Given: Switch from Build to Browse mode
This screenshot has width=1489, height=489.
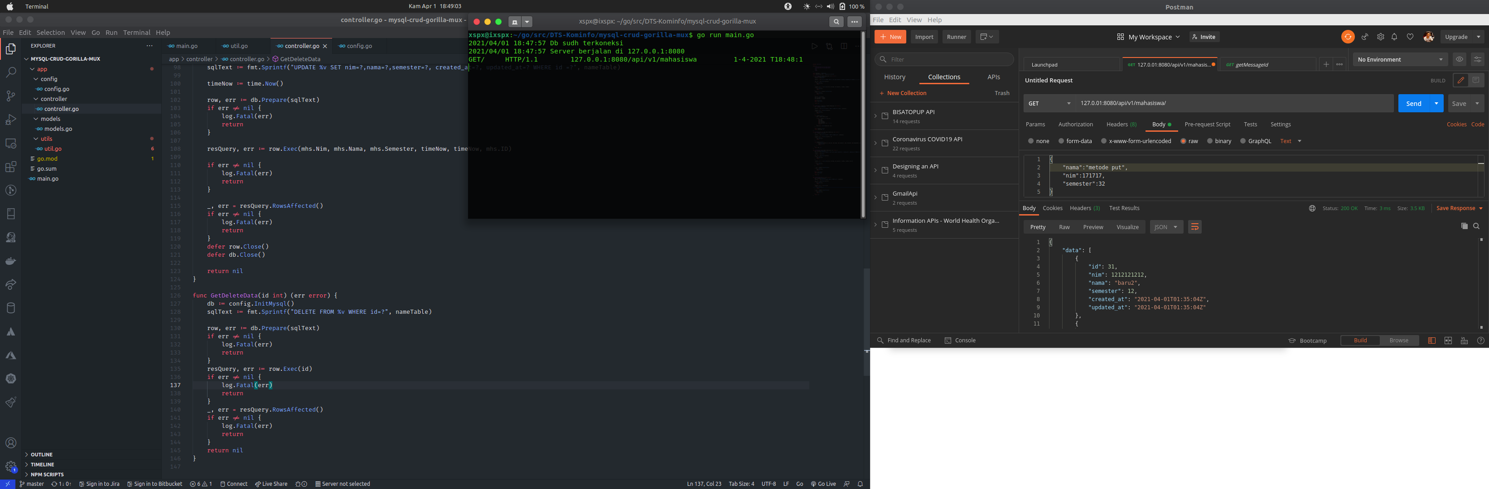Looking at the screenshot, I should [x=1399, y=340].
